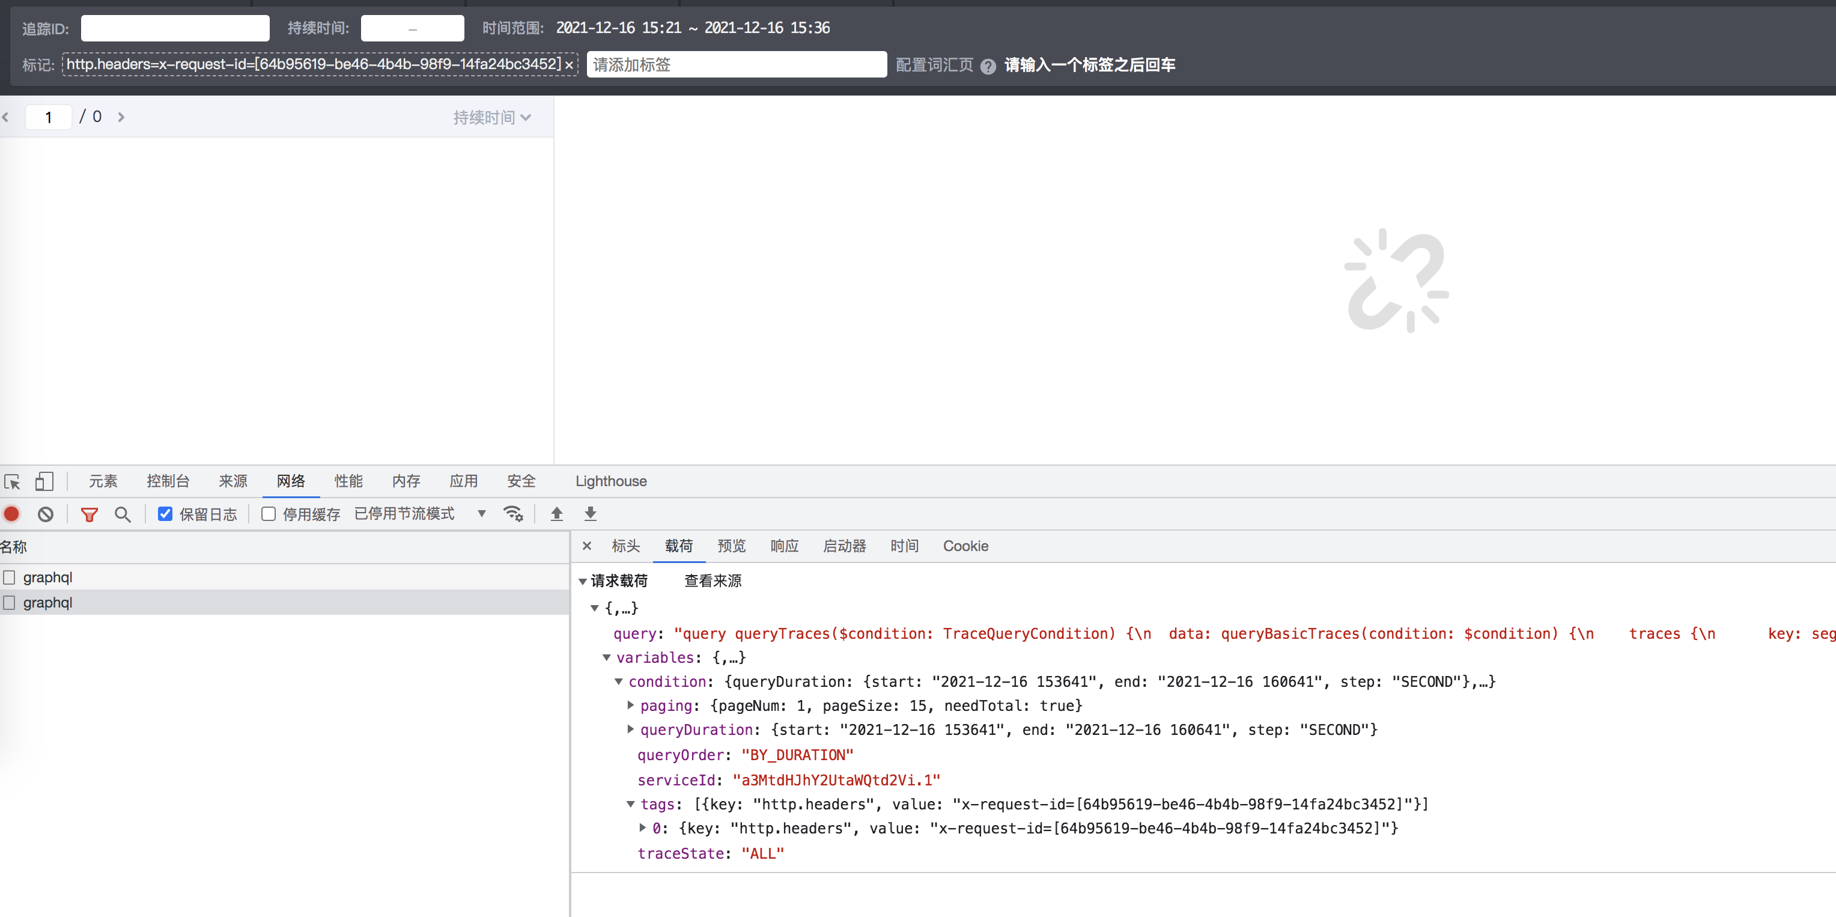Toggle the device toolbar icon
This screenshot has height=917, width=1836.
[x=44, y=481]
